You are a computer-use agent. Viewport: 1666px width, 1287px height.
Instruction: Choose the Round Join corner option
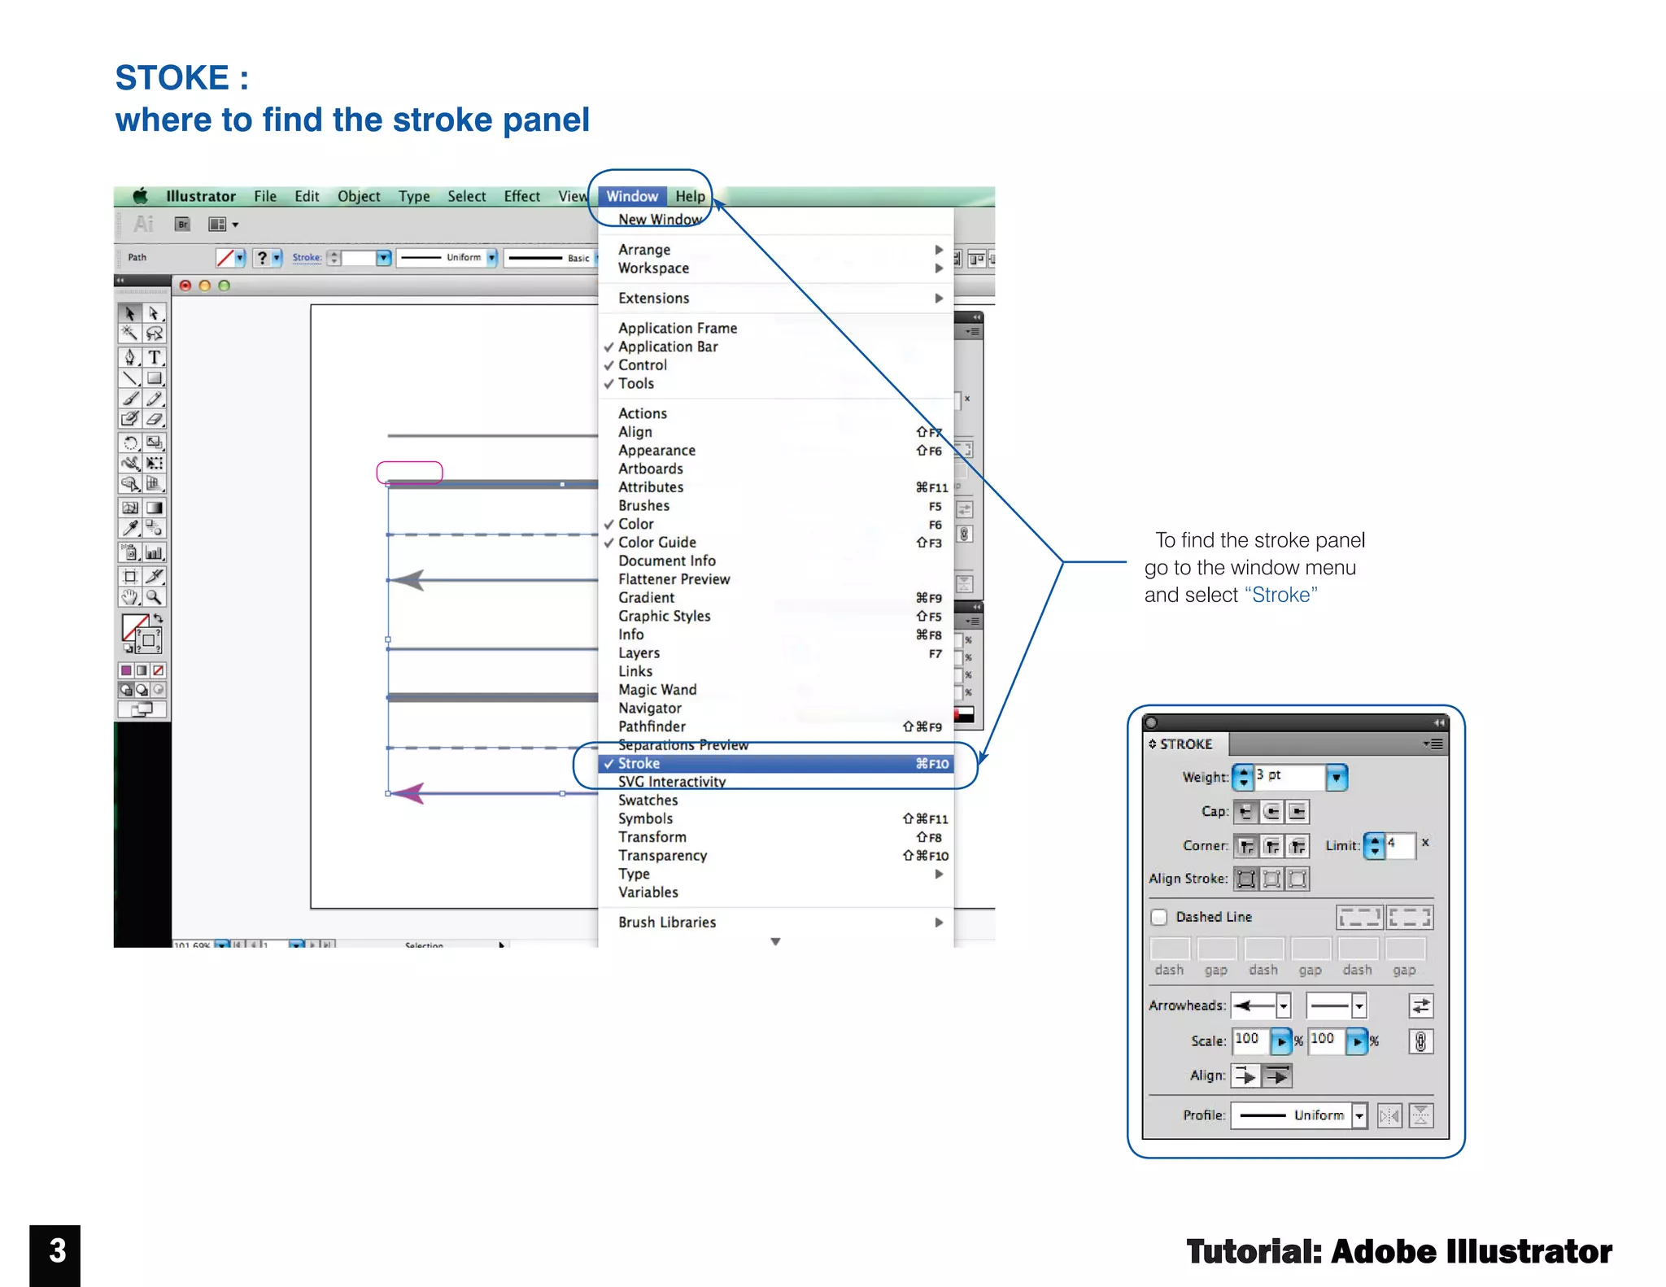(1271, 846)
